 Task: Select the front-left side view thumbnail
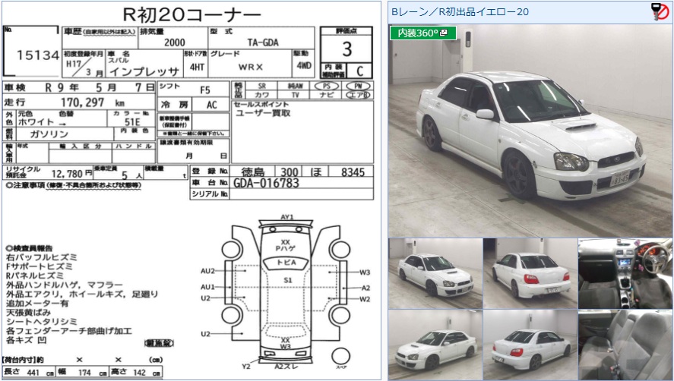[x=435, y=344]
